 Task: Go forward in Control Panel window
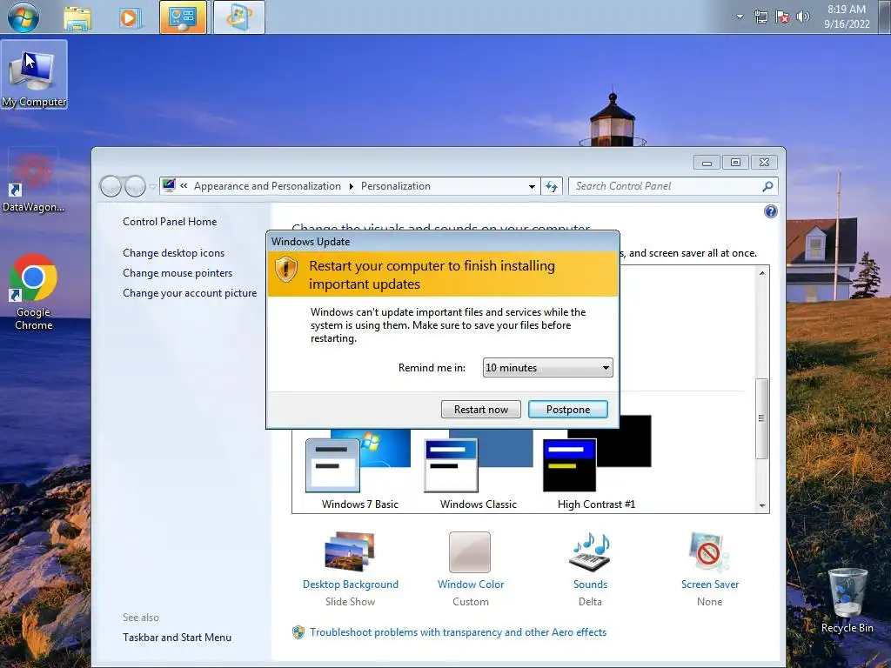(135, 186)
